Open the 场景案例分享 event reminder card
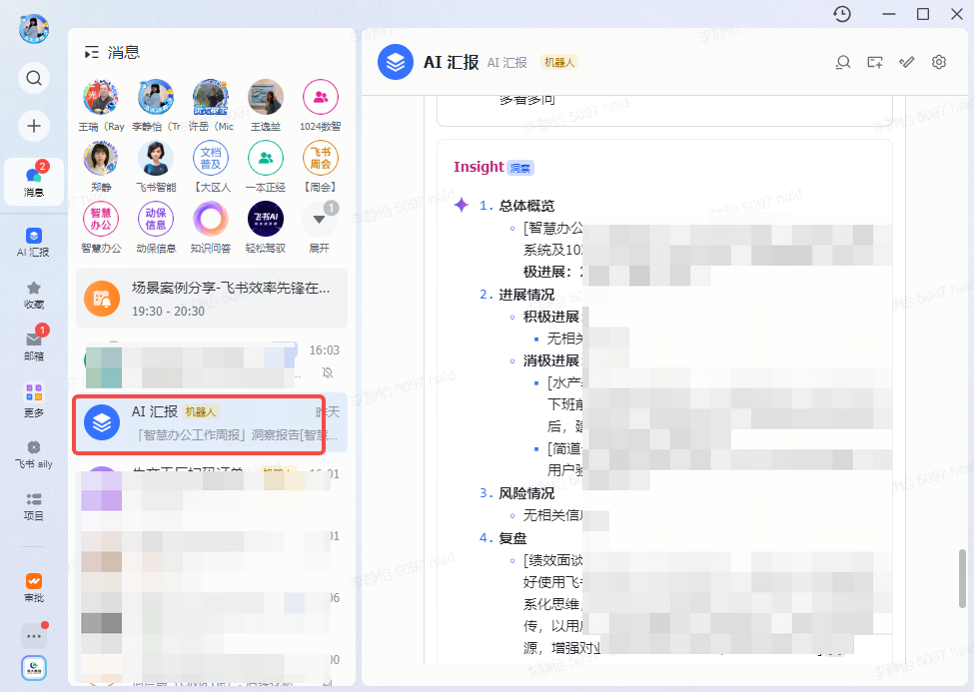 pos(211,299)
